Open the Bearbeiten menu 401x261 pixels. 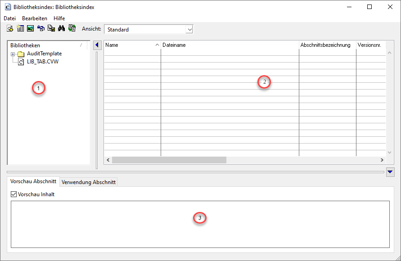click(x=35, y=18)
